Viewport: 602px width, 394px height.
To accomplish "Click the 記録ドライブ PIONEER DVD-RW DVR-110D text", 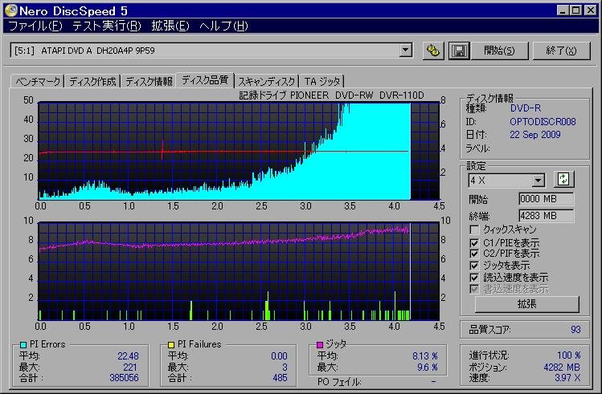I will 331,95.
